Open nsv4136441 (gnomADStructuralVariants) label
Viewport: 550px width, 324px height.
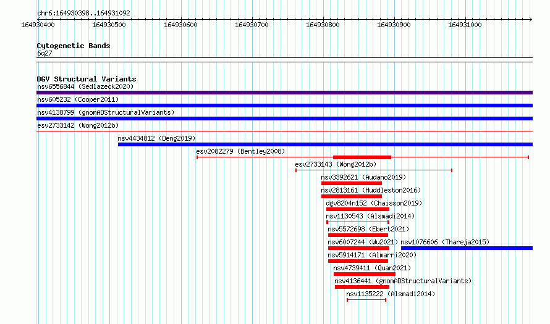(403, 281)
